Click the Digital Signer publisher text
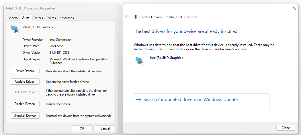301x135 pixels. [78, 61]
